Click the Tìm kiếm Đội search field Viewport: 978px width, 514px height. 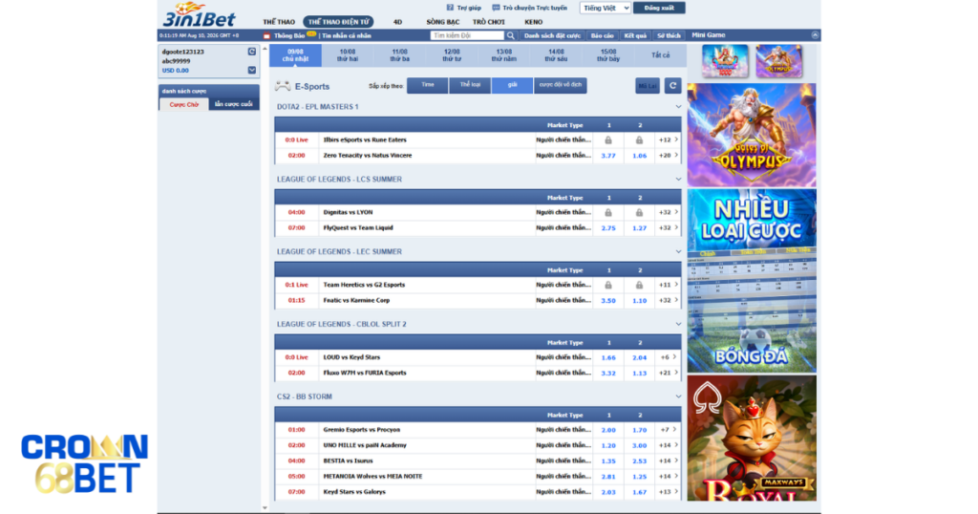point(467,35)
